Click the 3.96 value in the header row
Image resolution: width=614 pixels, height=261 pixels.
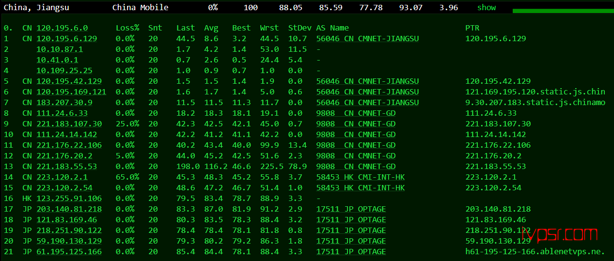(x=449, y=7)
